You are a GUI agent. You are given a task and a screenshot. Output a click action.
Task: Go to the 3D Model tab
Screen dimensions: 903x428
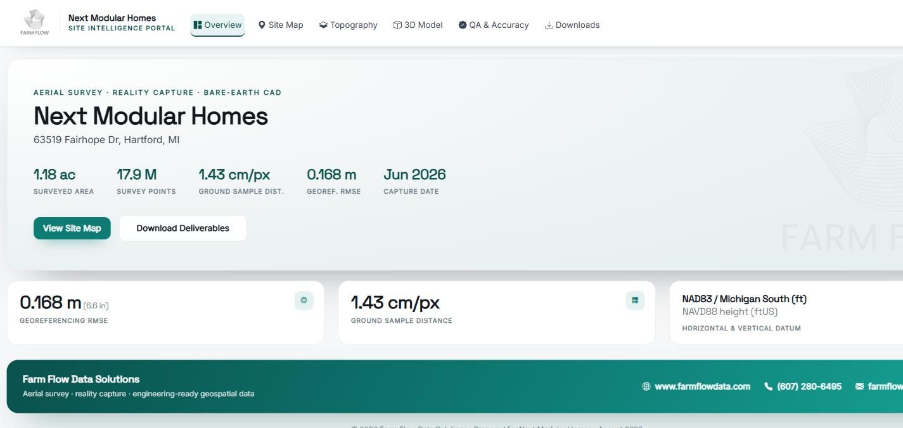(x=418, y=25)
